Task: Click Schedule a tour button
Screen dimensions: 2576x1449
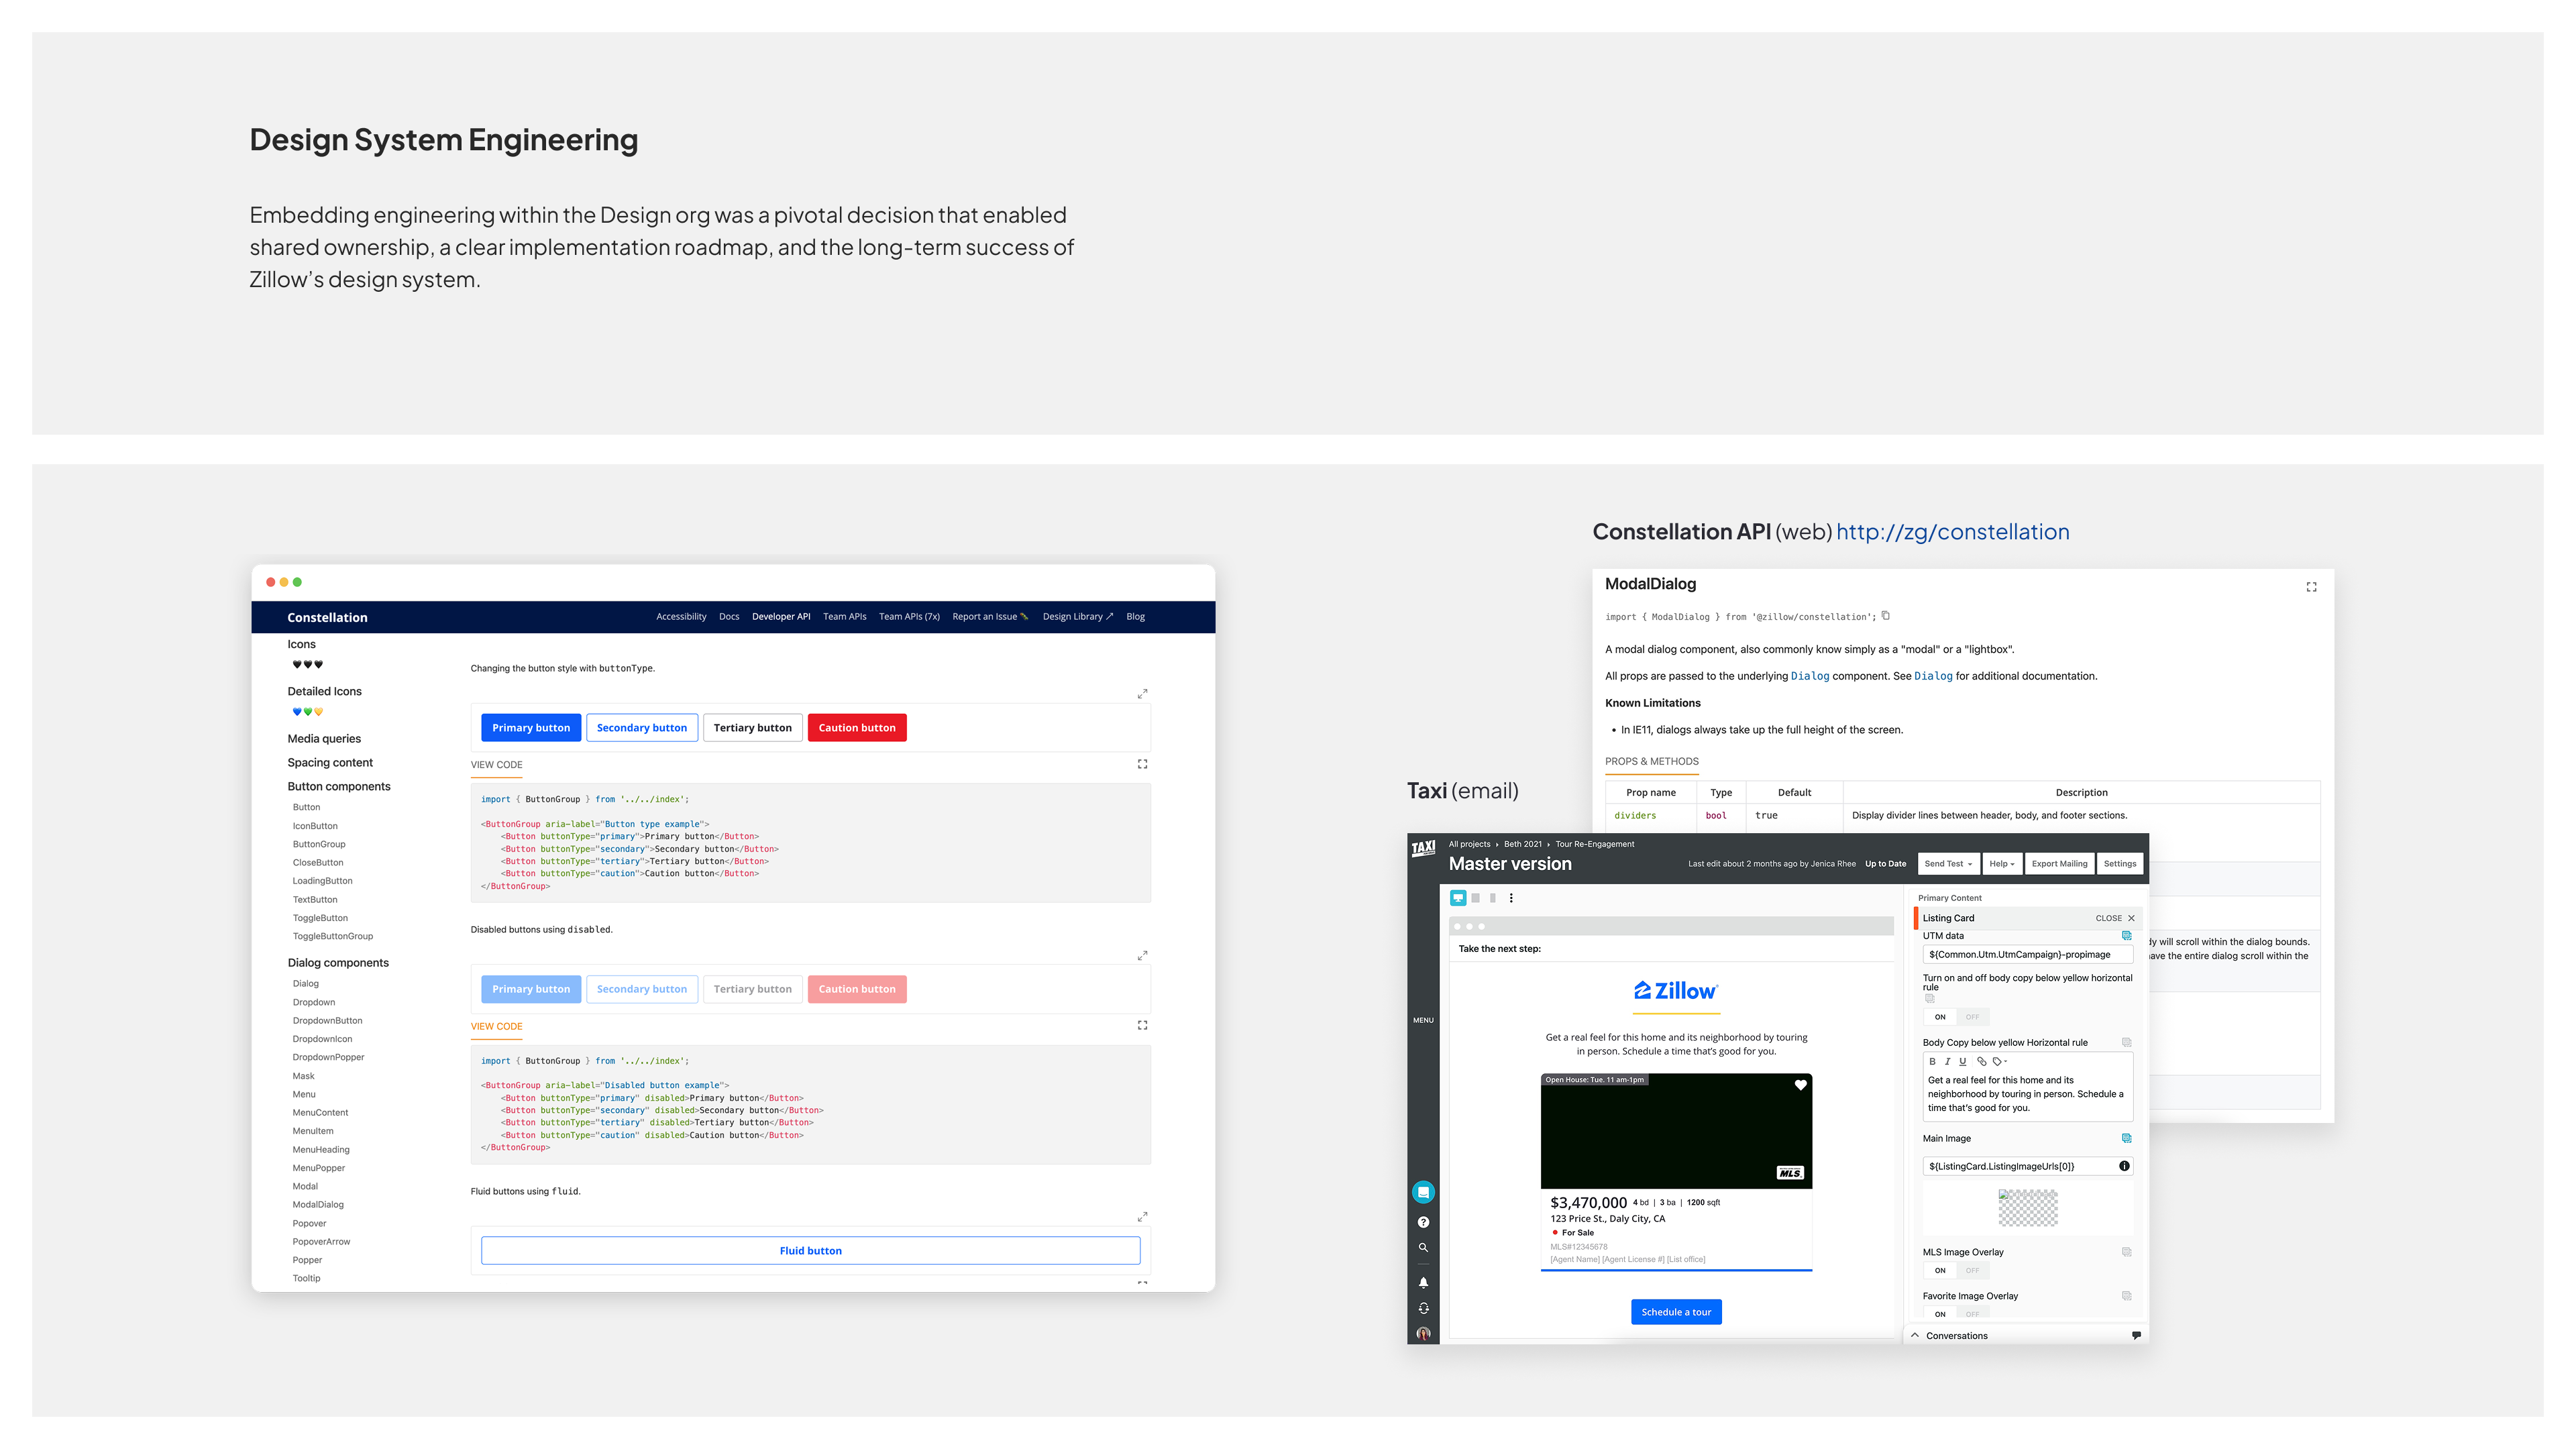Action: [1676, 1312]
